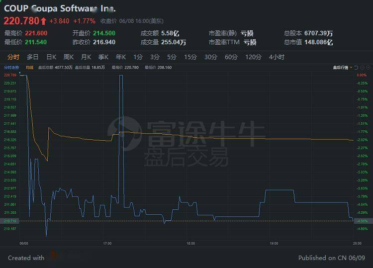This screenshot has width=373, height=268.
Task: Click the 最低价 value 211.540
Action: click(36, 42)
